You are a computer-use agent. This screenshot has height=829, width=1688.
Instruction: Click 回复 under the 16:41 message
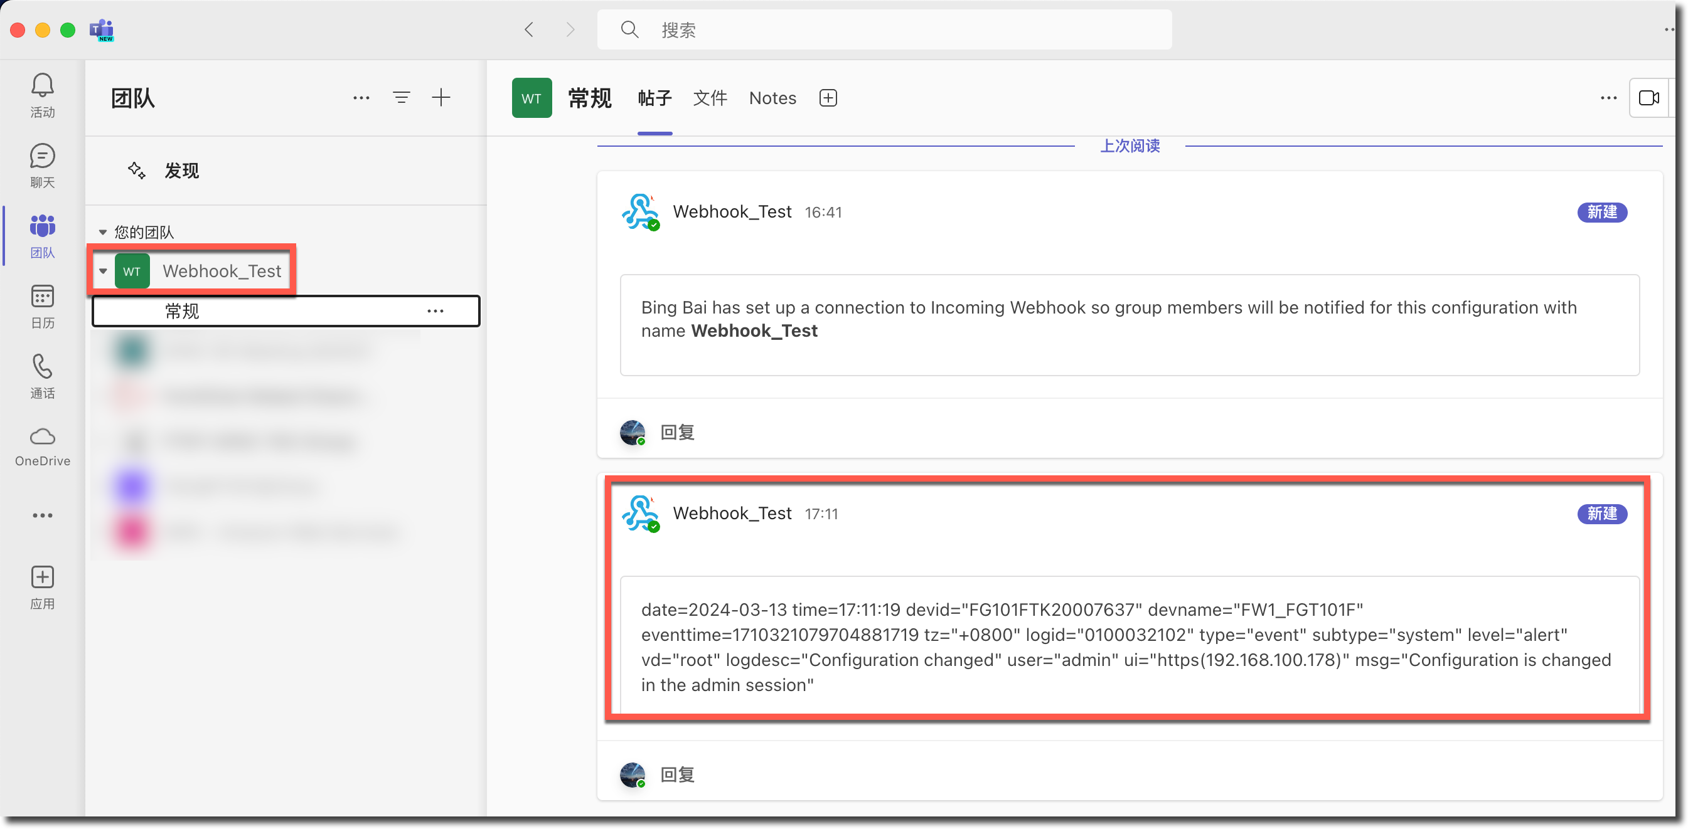pyautogui.click(x=677, y=432)
